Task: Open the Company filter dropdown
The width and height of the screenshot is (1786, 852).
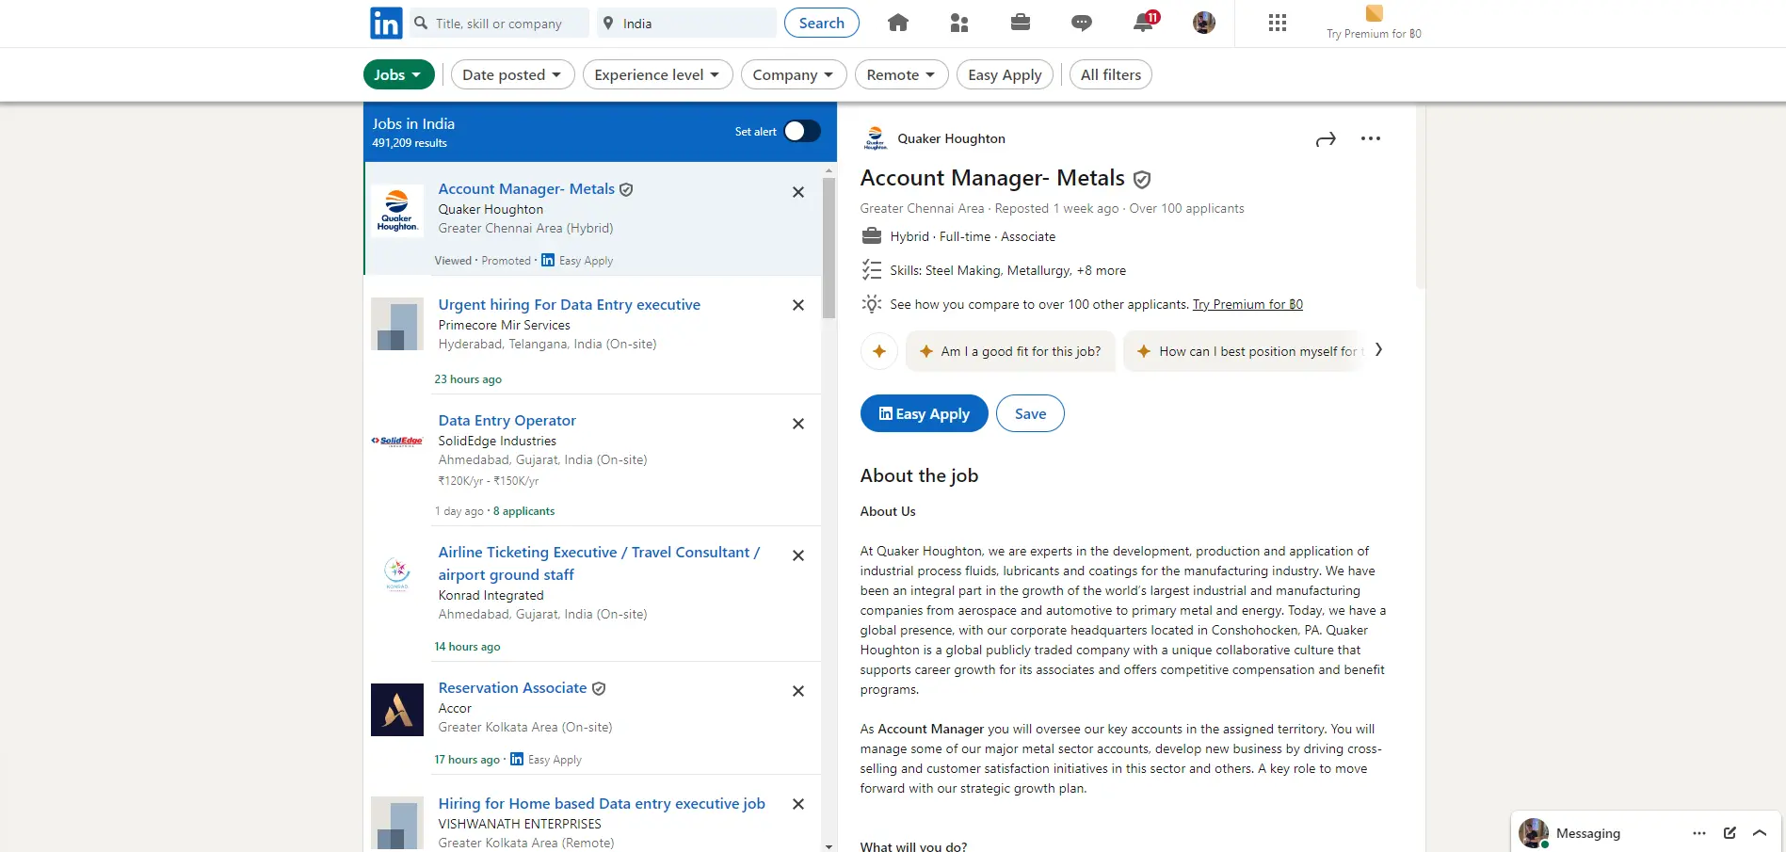Action: point(794,74)
